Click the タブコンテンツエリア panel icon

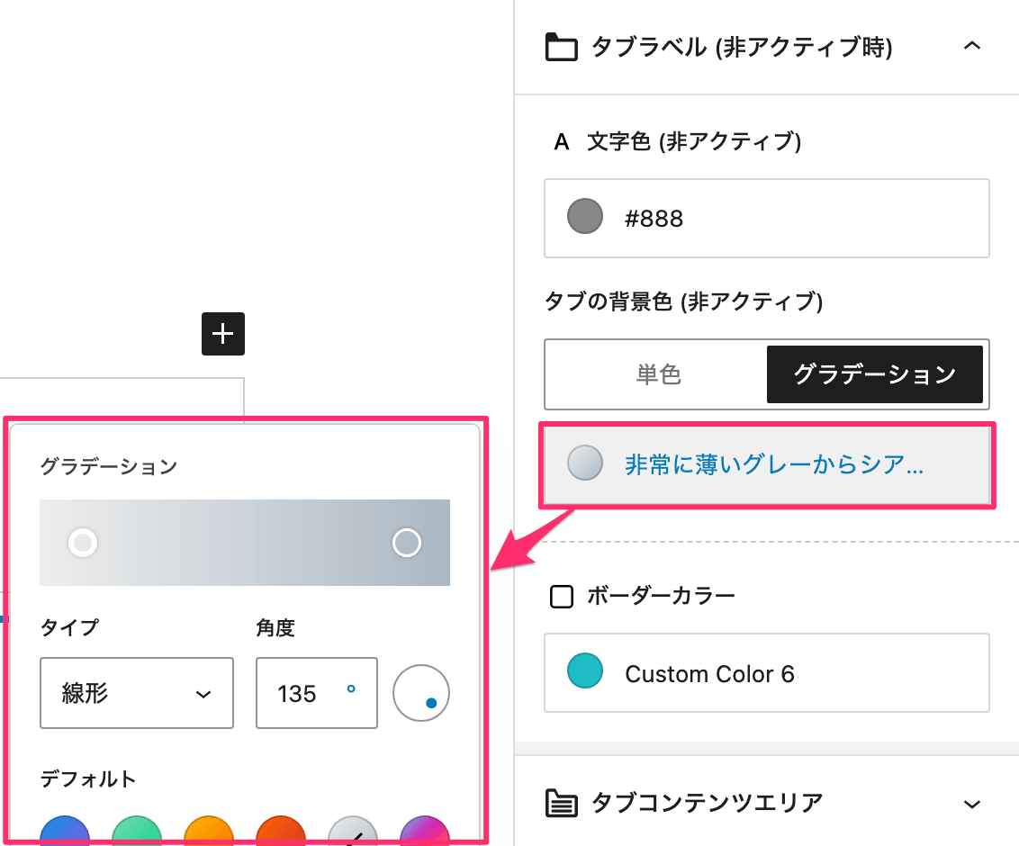point(561,802)
